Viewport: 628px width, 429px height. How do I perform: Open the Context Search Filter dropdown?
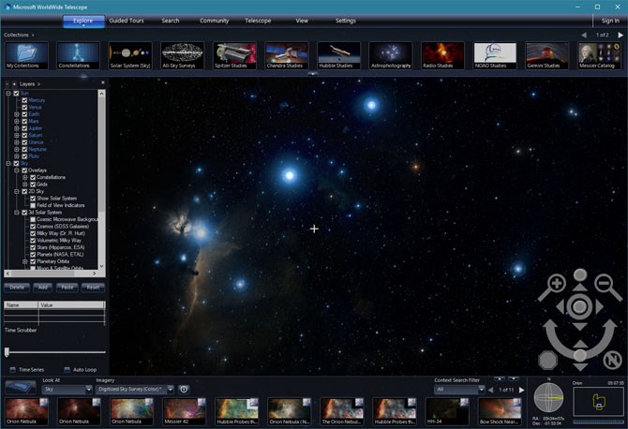460,390
